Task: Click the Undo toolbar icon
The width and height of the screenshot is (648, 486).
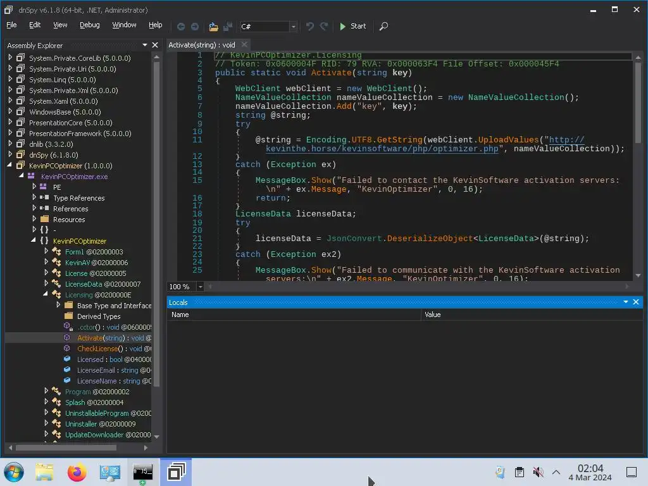Action: [x=309, y=27]
